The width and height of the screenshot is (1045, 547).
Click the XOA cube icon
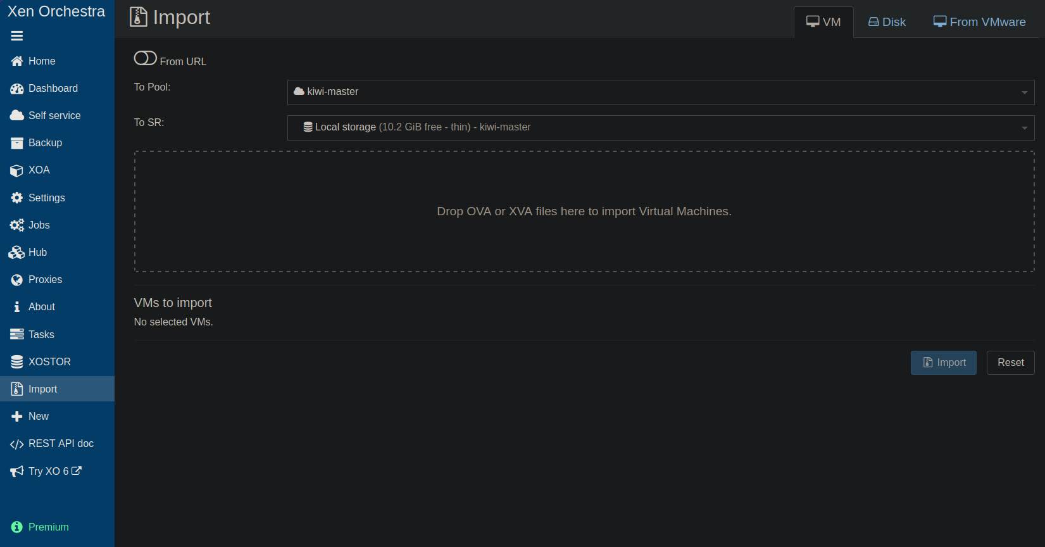[17, 170]
